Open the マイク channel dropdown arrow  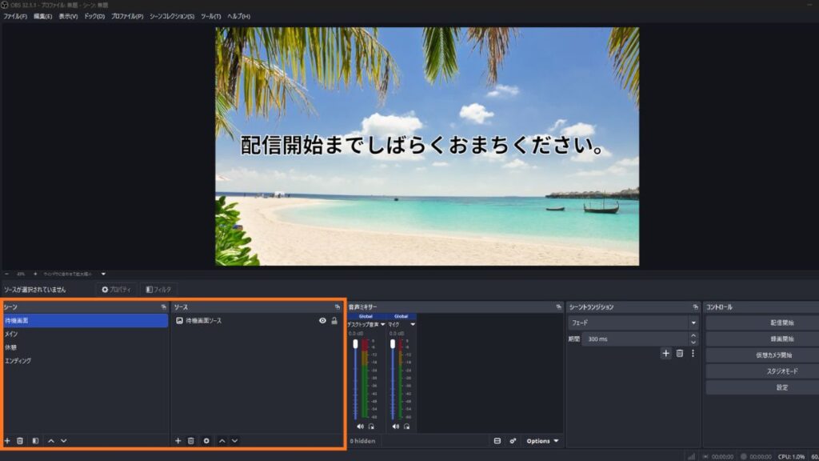(x=413, y=324)
